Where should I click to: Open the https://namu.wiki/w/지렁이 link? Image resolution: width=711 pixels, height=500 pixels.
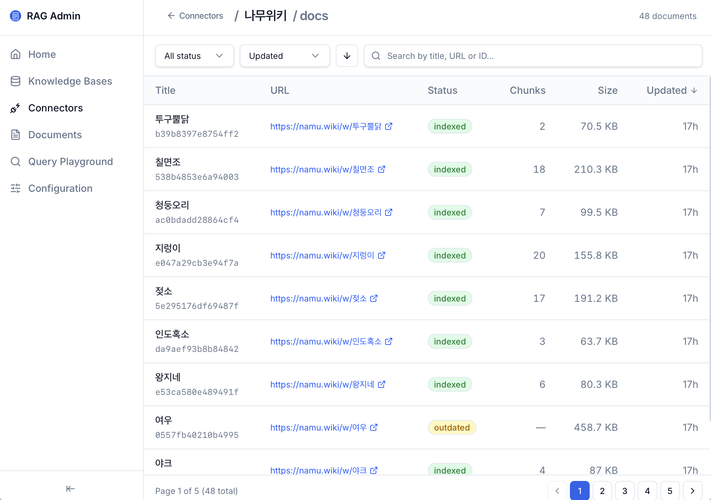click(x=322, y=255)
